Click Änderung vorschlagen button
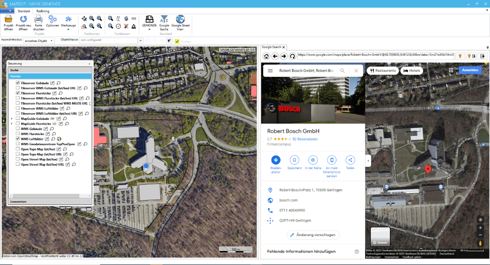 tap(313, 235)
